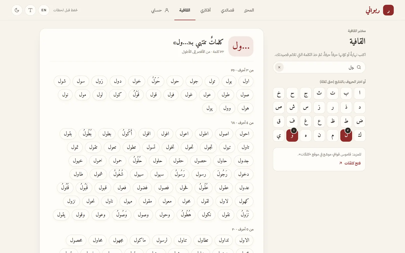The height and width of the screenshot is (253, 405).
Task: Open the قصائدي tab
Action: coord(227,10)
